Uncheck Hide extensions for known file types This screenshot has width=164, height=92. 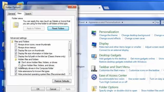click(16, 71)
